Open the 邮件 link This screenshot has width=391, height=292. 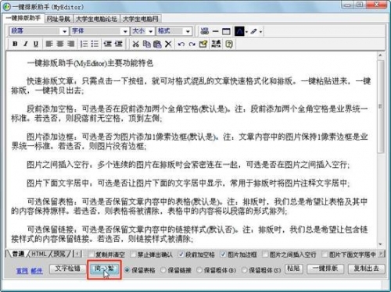37,271
